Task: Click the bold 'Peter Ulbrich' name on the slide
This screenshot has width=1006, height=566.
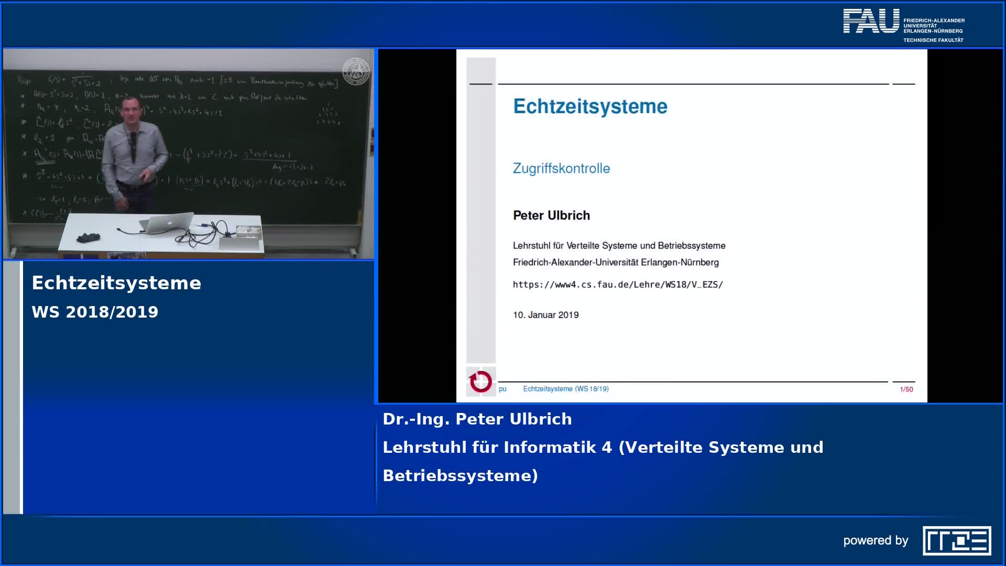Action: [551, 215]
